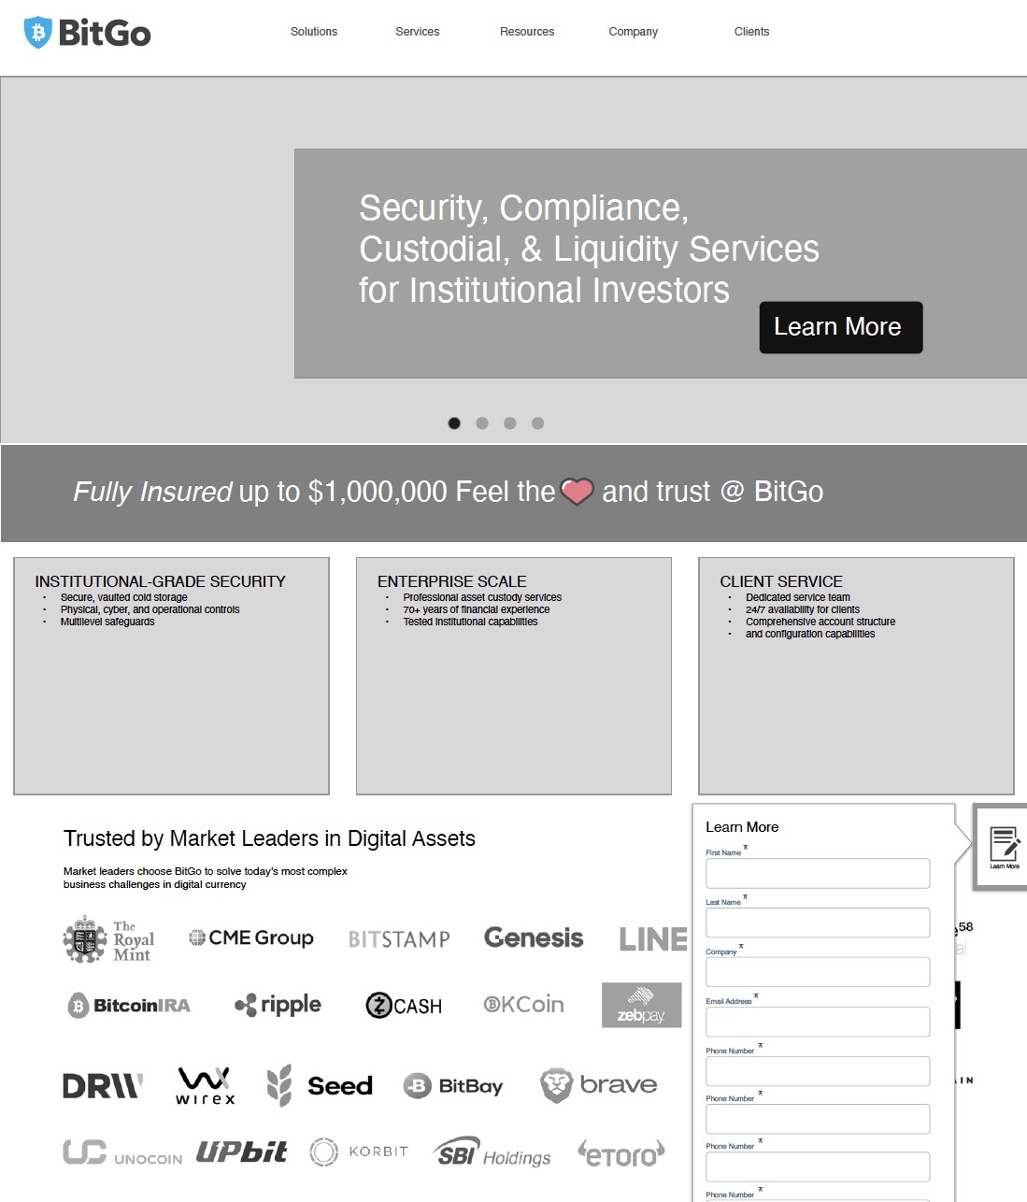Viewport: 1027px width, 1202px height.
Task: Click the Zcash logo
Action: (x=404, y=1006)
